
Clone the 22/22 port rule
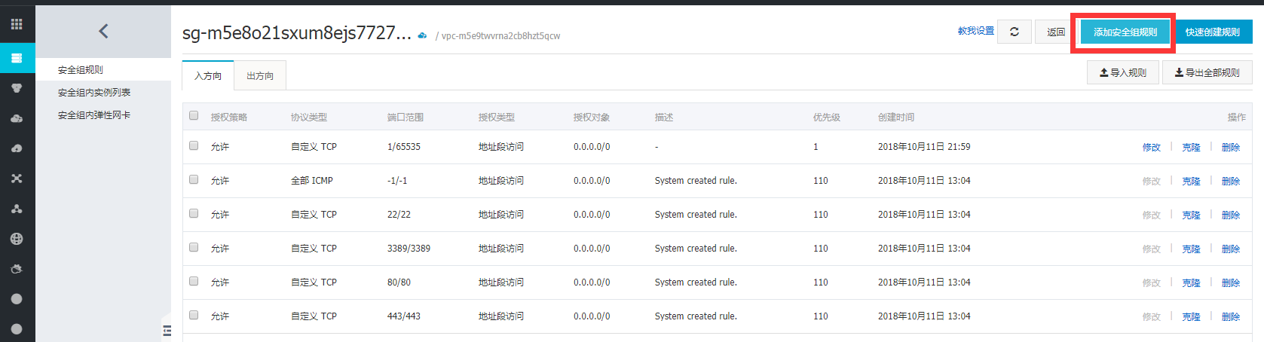tap(1191, 215)
